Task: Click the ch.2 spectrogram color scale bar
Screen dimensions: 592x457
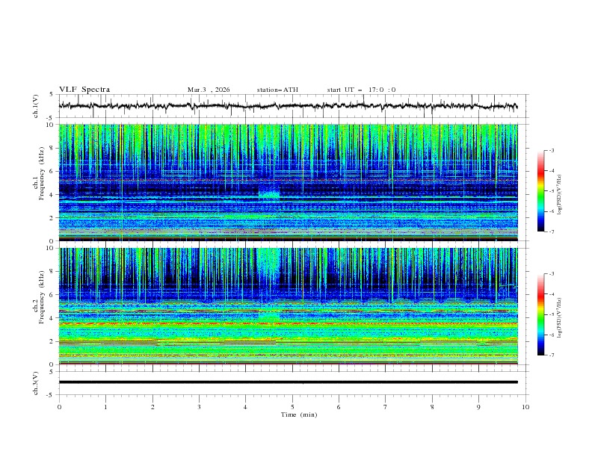Action: click(540, 314)
